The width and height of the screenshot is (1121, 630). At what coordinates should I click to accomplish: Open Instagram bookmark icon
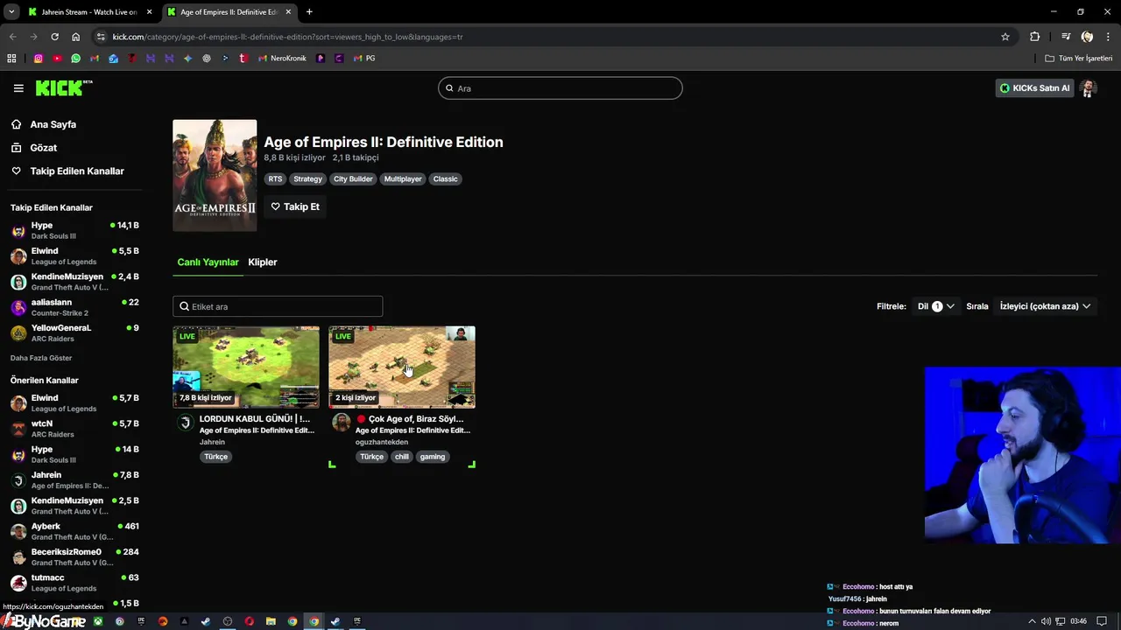point(39,59)
